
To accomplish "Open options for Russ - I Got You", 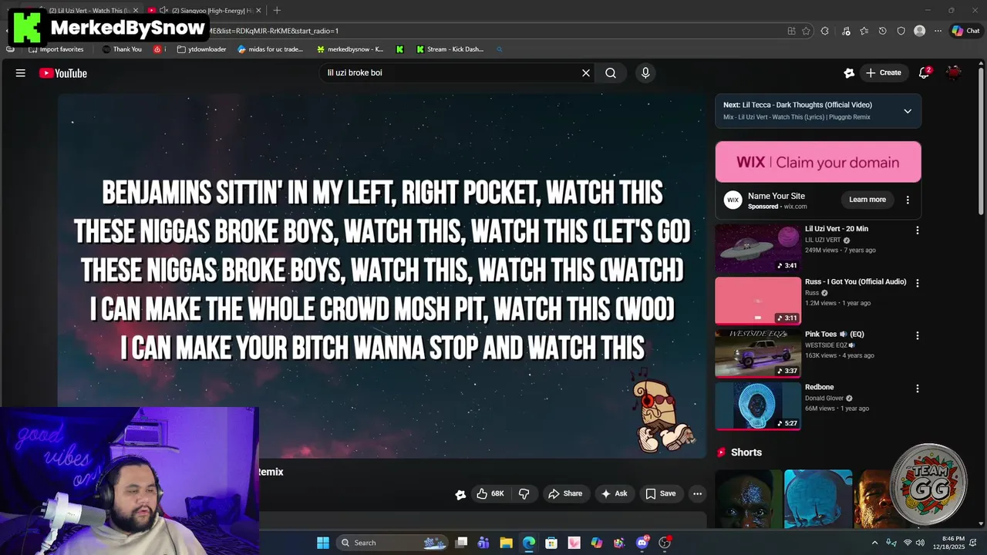I will pyautogui.click(x=917, y=283).
